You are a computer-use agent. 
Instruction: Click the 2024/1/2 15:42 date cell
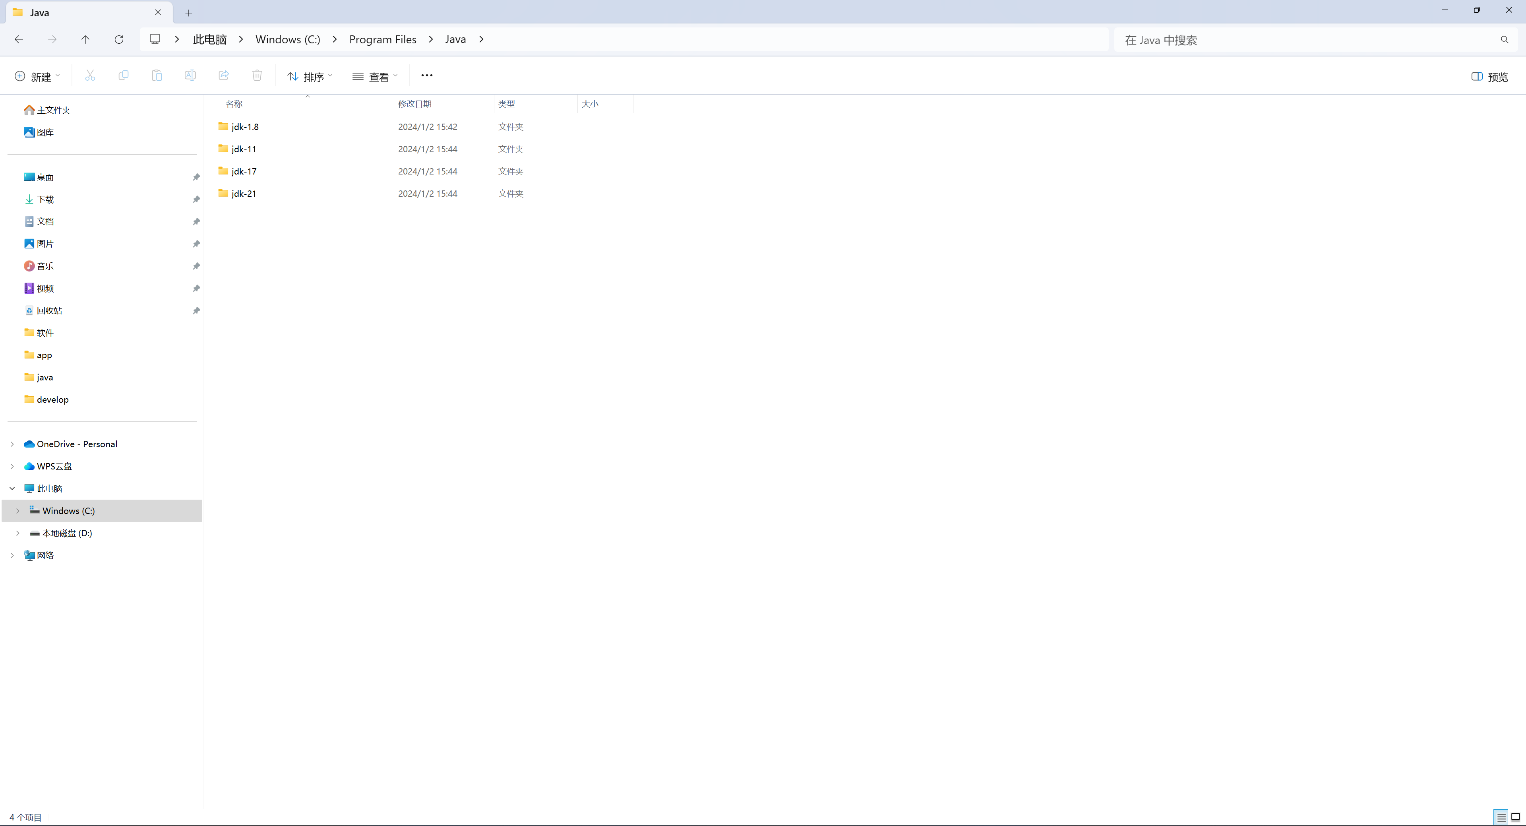pyautogui.click(x=428, y=127)
